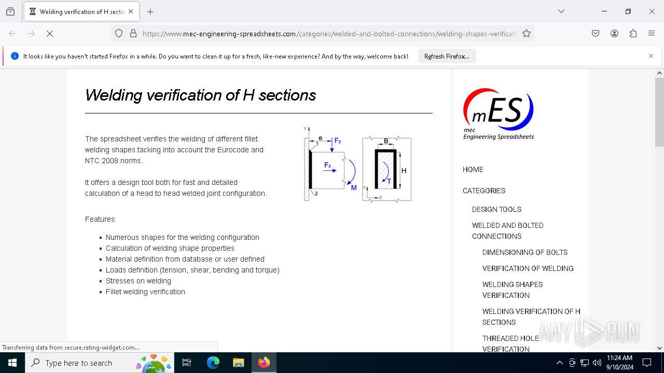Stop loading the page
The width and height of the screenshot is (664, 373).
click(x=50, y=34)
